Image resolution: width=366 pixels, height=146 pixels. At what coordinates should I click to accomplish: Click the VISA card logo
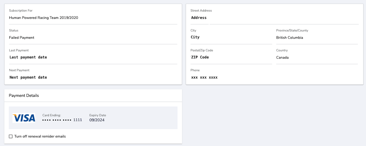click(24, 118)
